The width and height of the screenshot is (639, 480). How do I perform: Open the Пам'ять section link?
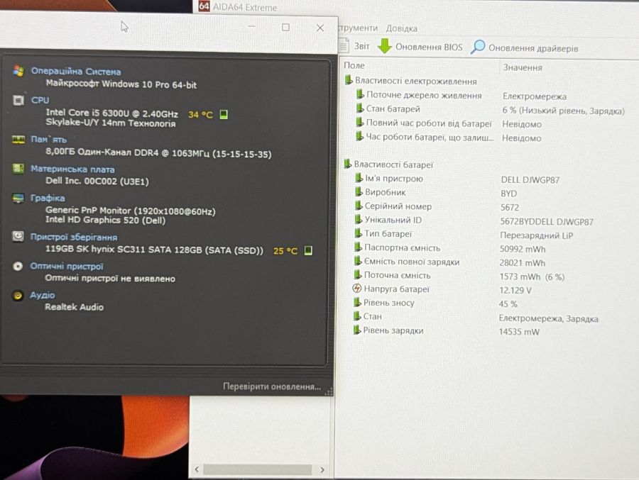point(48,139)
